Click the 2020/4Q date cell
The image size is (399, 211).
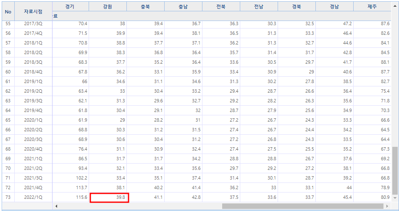point(33,149)
